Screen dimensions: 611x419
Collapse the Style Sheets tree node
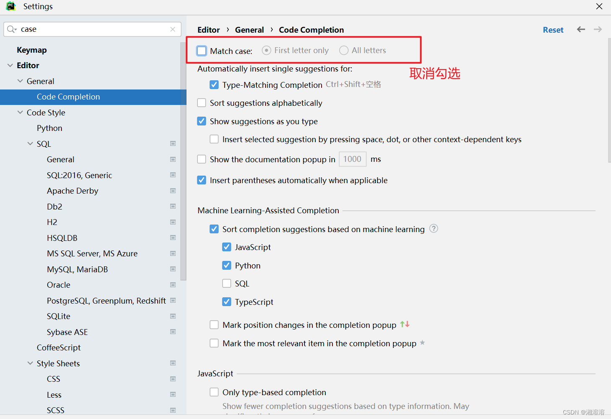coord(30,363)
